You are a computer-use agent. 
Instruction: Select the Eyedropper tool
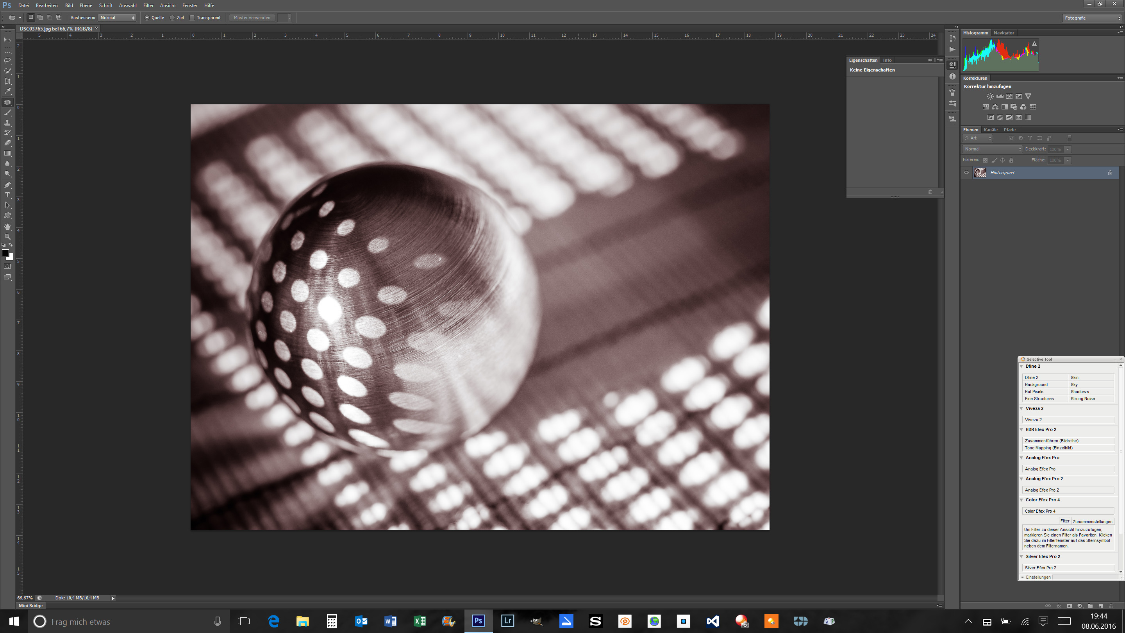pyautogui.click(x=7, y=92)
